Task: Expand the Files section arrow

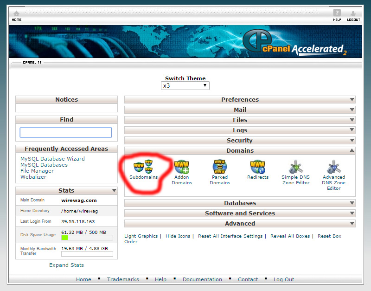Action: (x=352, y=120)
